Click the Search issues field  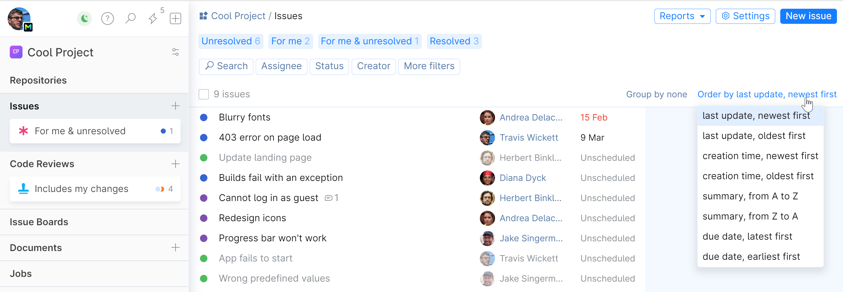[226, 66]
